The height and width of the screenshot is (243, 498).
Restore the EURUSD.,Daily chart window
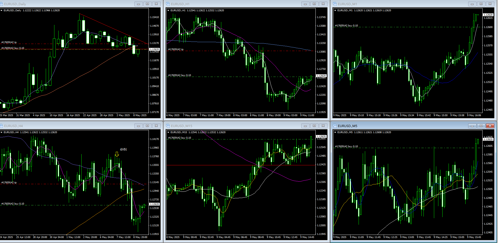point(148,4)
